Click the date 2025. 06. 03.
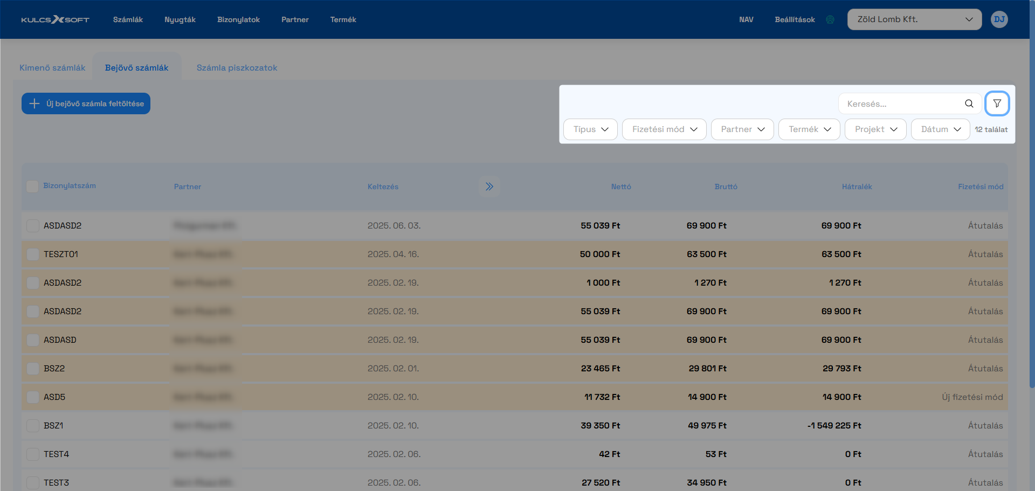The width and height of the screenshot is (1035, 491). pos(394,226)
